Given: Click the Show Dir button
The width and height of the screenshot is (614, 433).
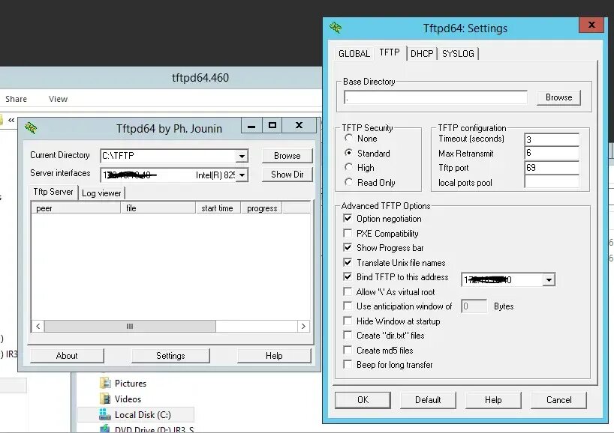Looking at the screenshot, I should tap(287, 175).
